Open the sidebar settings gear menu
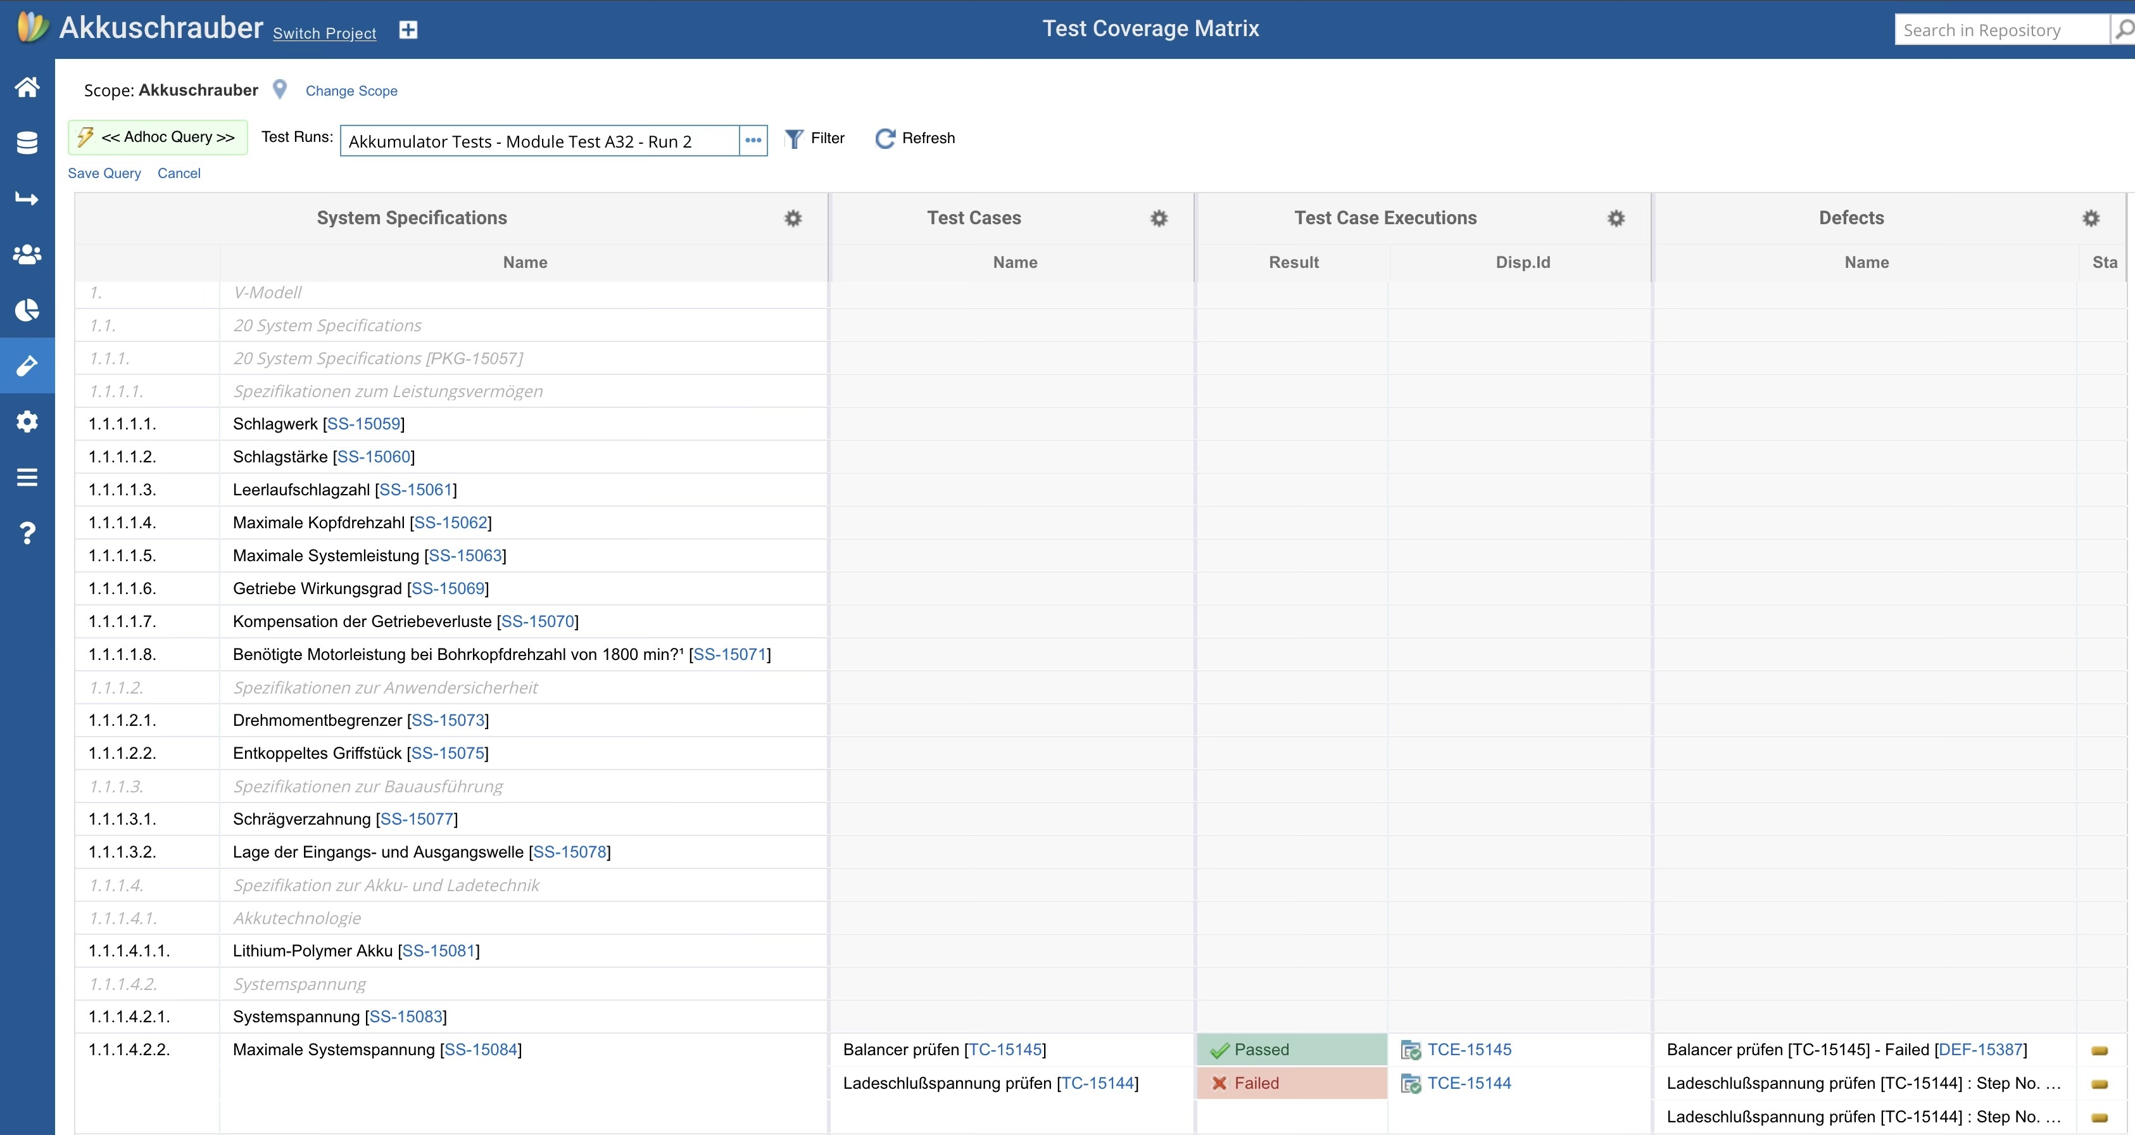This screenshot has height=1135, width=2135. pos(27,421)
